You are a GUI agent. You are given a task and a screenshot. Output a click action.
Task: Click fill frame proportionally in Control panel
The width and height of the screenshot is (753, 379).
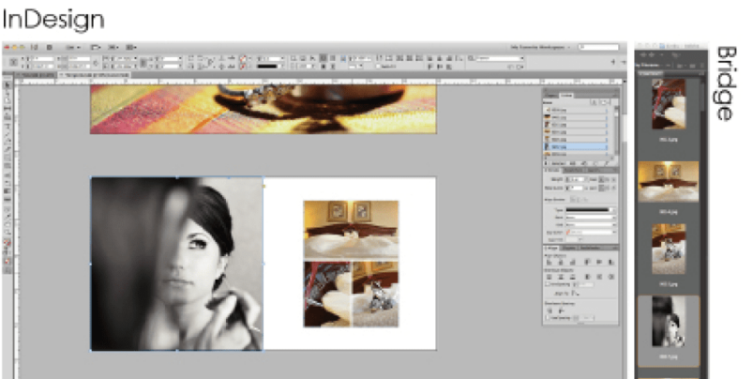(x=379, y=58)
